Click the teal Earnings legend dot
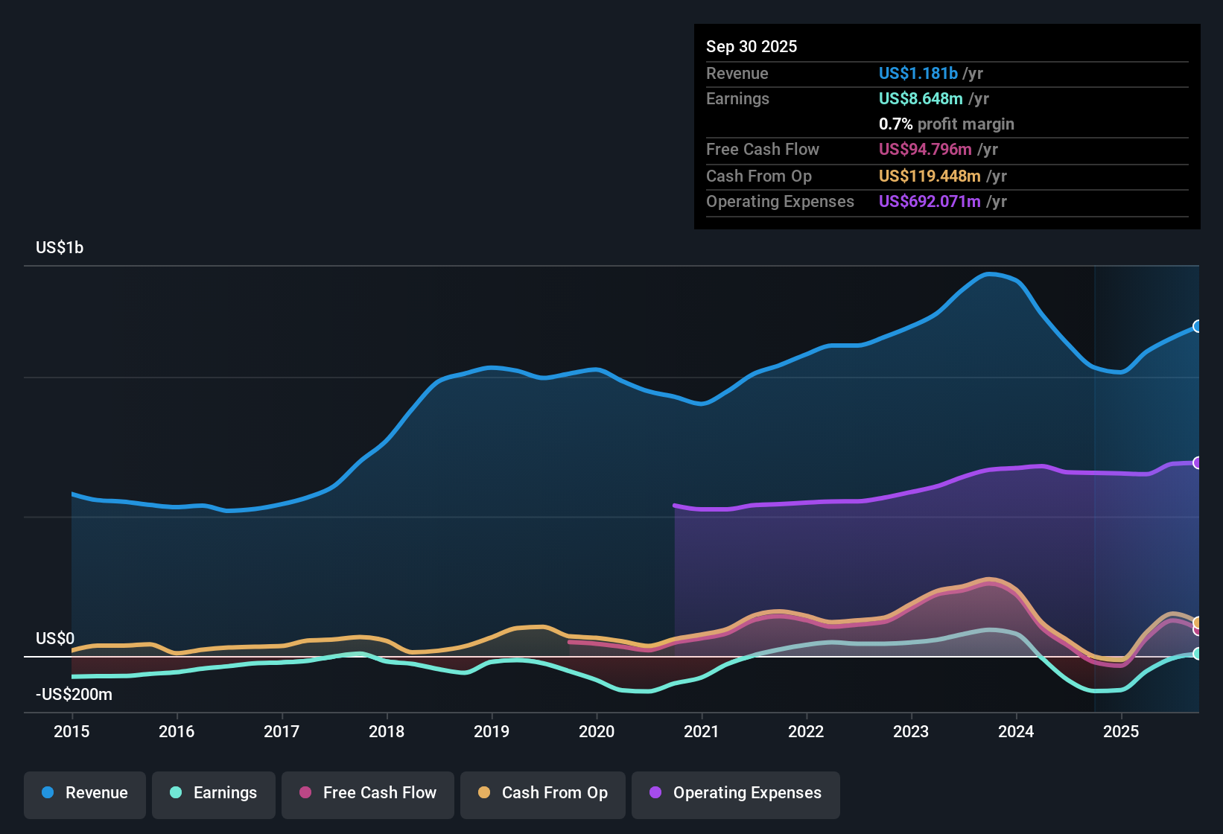The image size is (1223, 834). click(175, 793)
